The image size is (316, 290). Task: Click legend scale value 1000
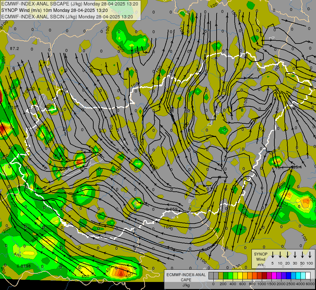pyautogui.click(x=261, y=284)
